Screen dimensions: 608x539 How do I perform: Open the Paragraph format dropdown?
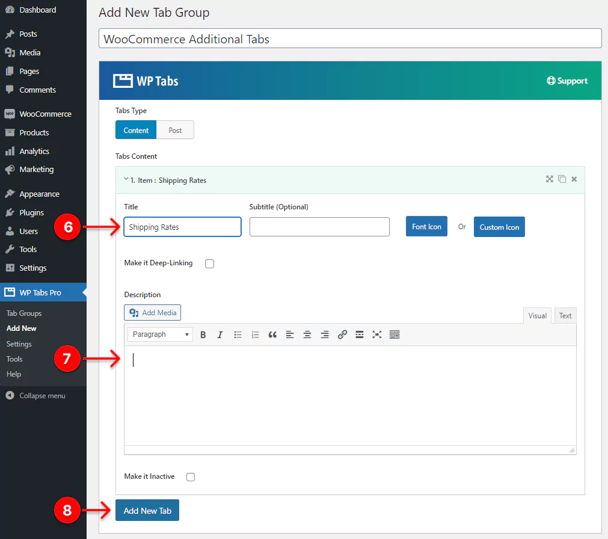click(160, 334)
